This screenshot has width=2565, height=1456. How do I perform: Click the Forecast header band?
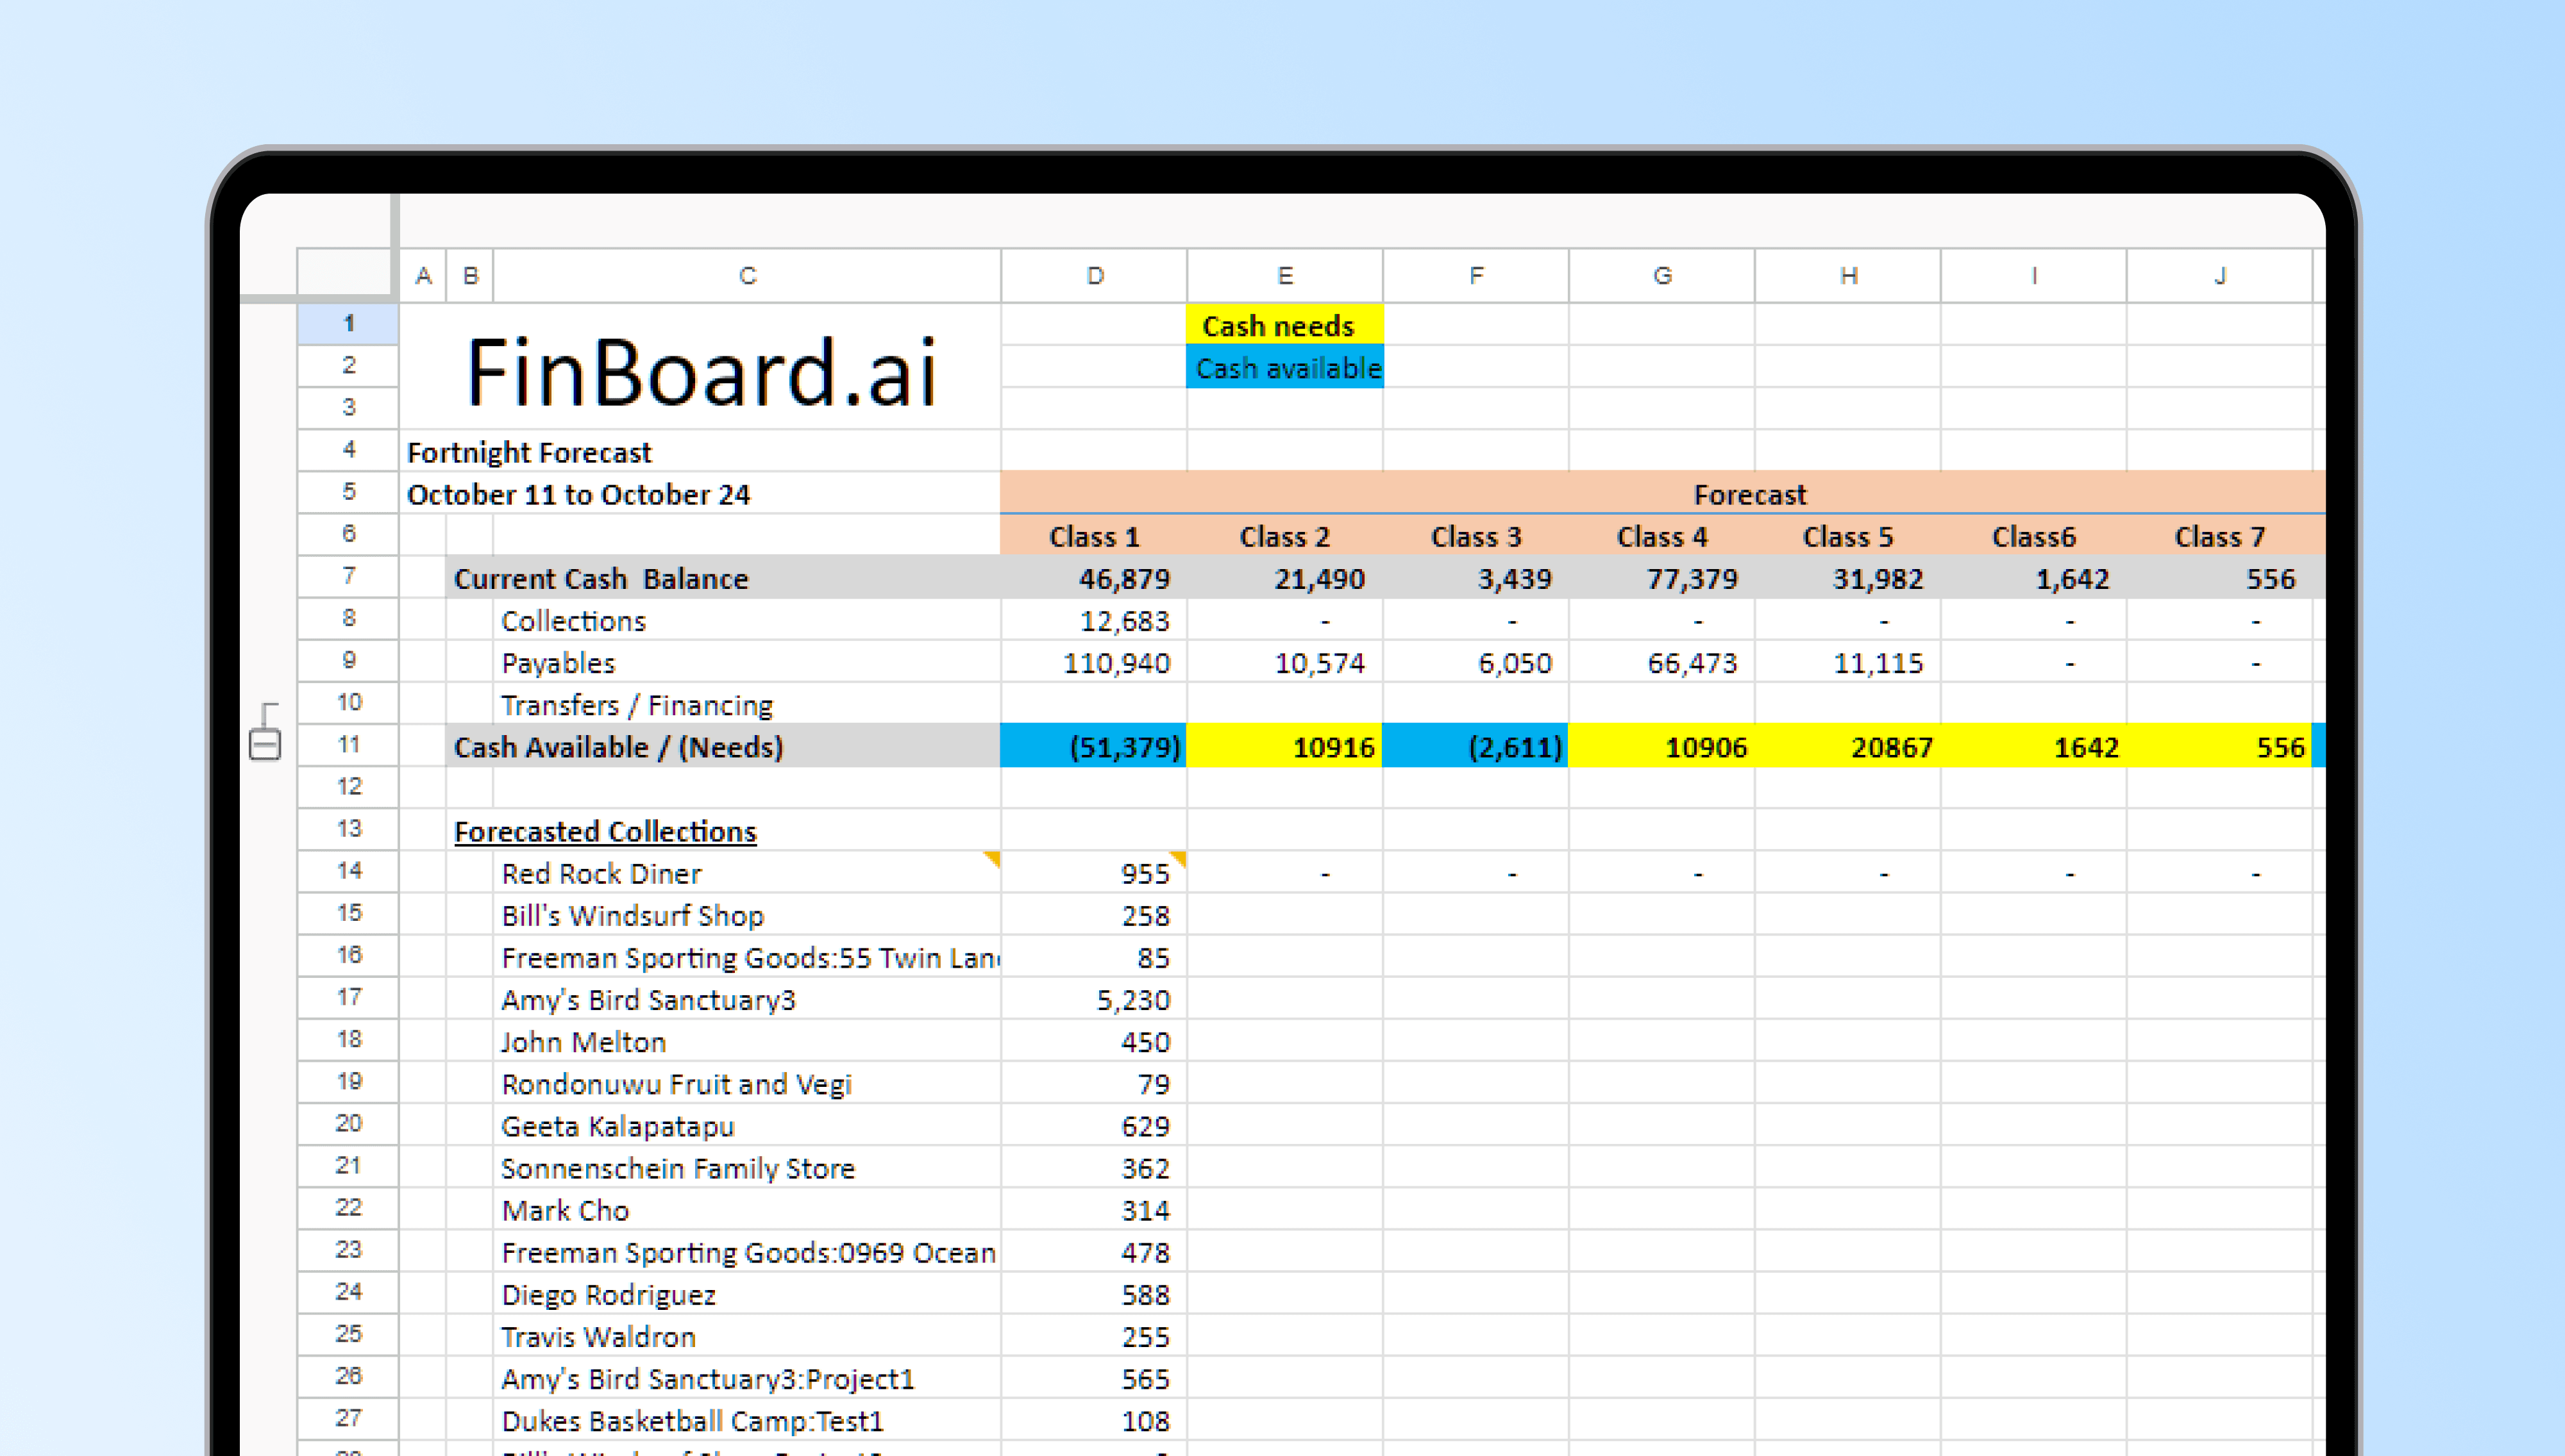[x=1661, y=494]
